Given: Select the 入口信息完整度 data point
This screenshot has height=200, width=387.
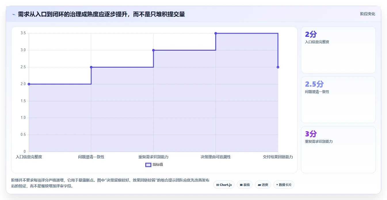Looking at the screenshot, I should [29, 84].
